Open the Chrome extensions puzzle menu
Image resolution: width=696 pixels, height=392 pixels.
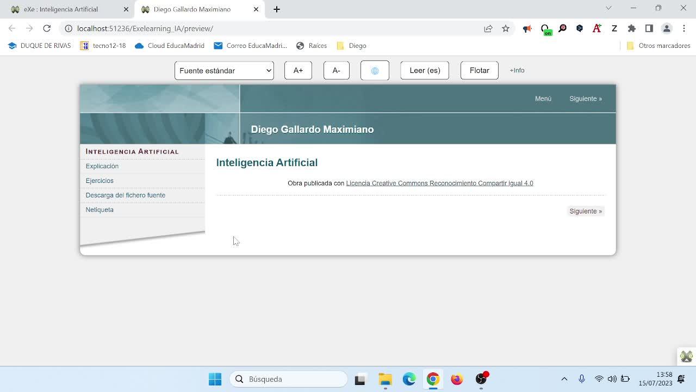pyautogui.click(x=632, y=28)
